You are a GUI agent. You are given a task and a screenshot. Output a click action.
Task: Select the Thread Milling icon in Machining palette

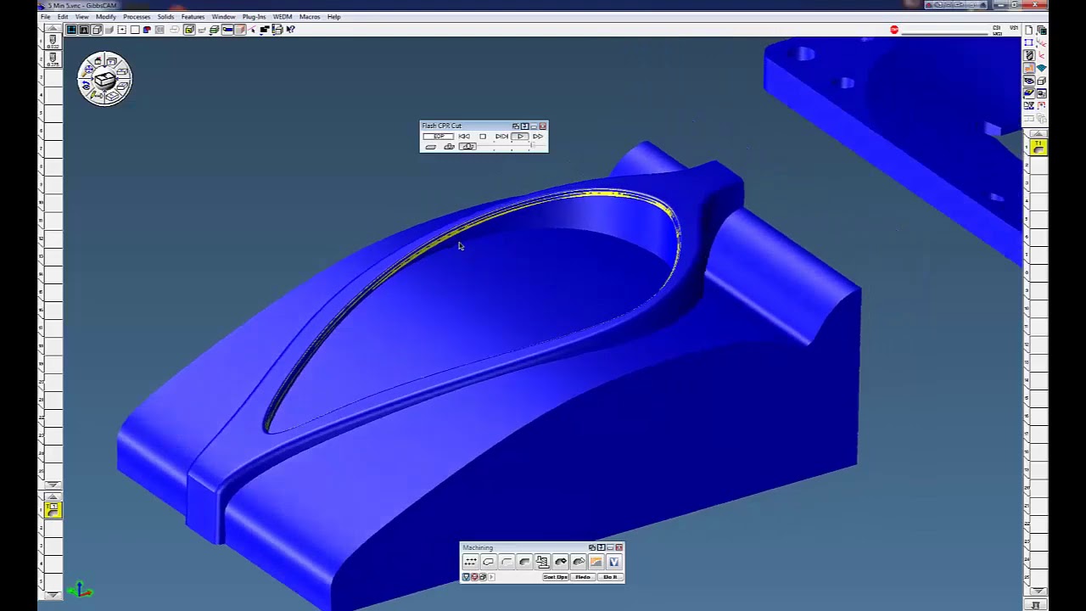tap(542, 562)
